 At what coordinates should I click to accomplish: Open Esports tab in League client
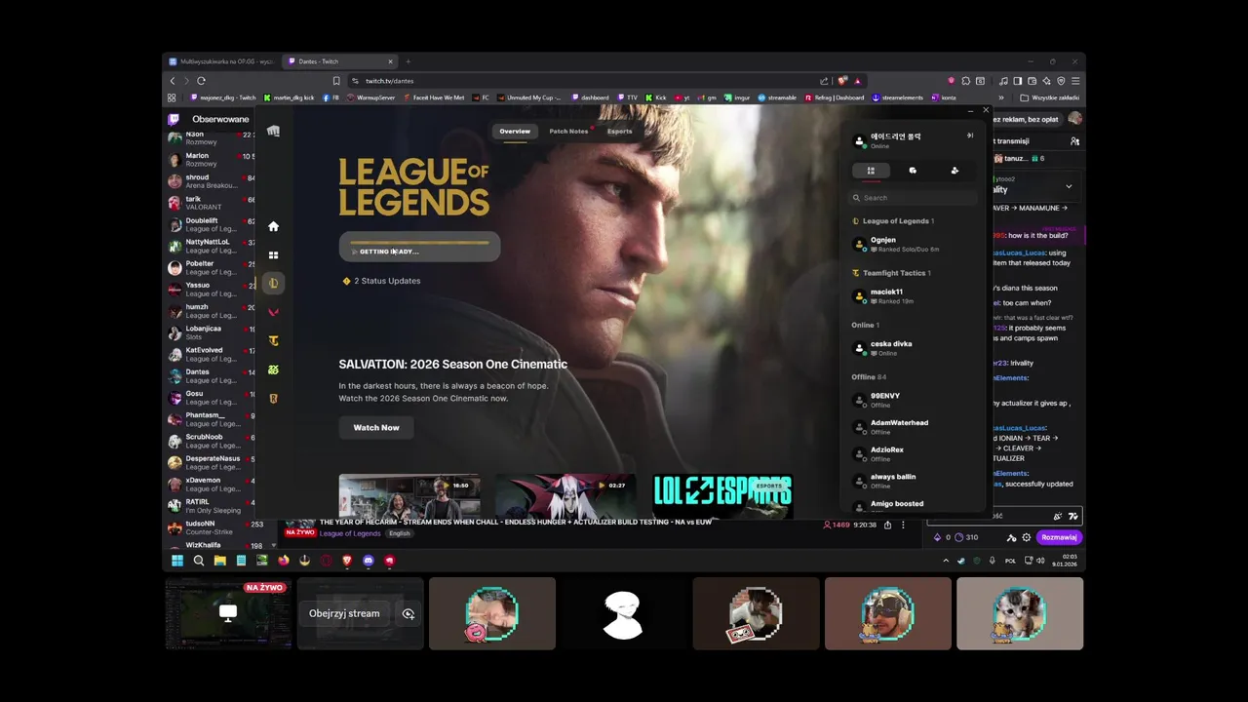(x=619, y=132)
